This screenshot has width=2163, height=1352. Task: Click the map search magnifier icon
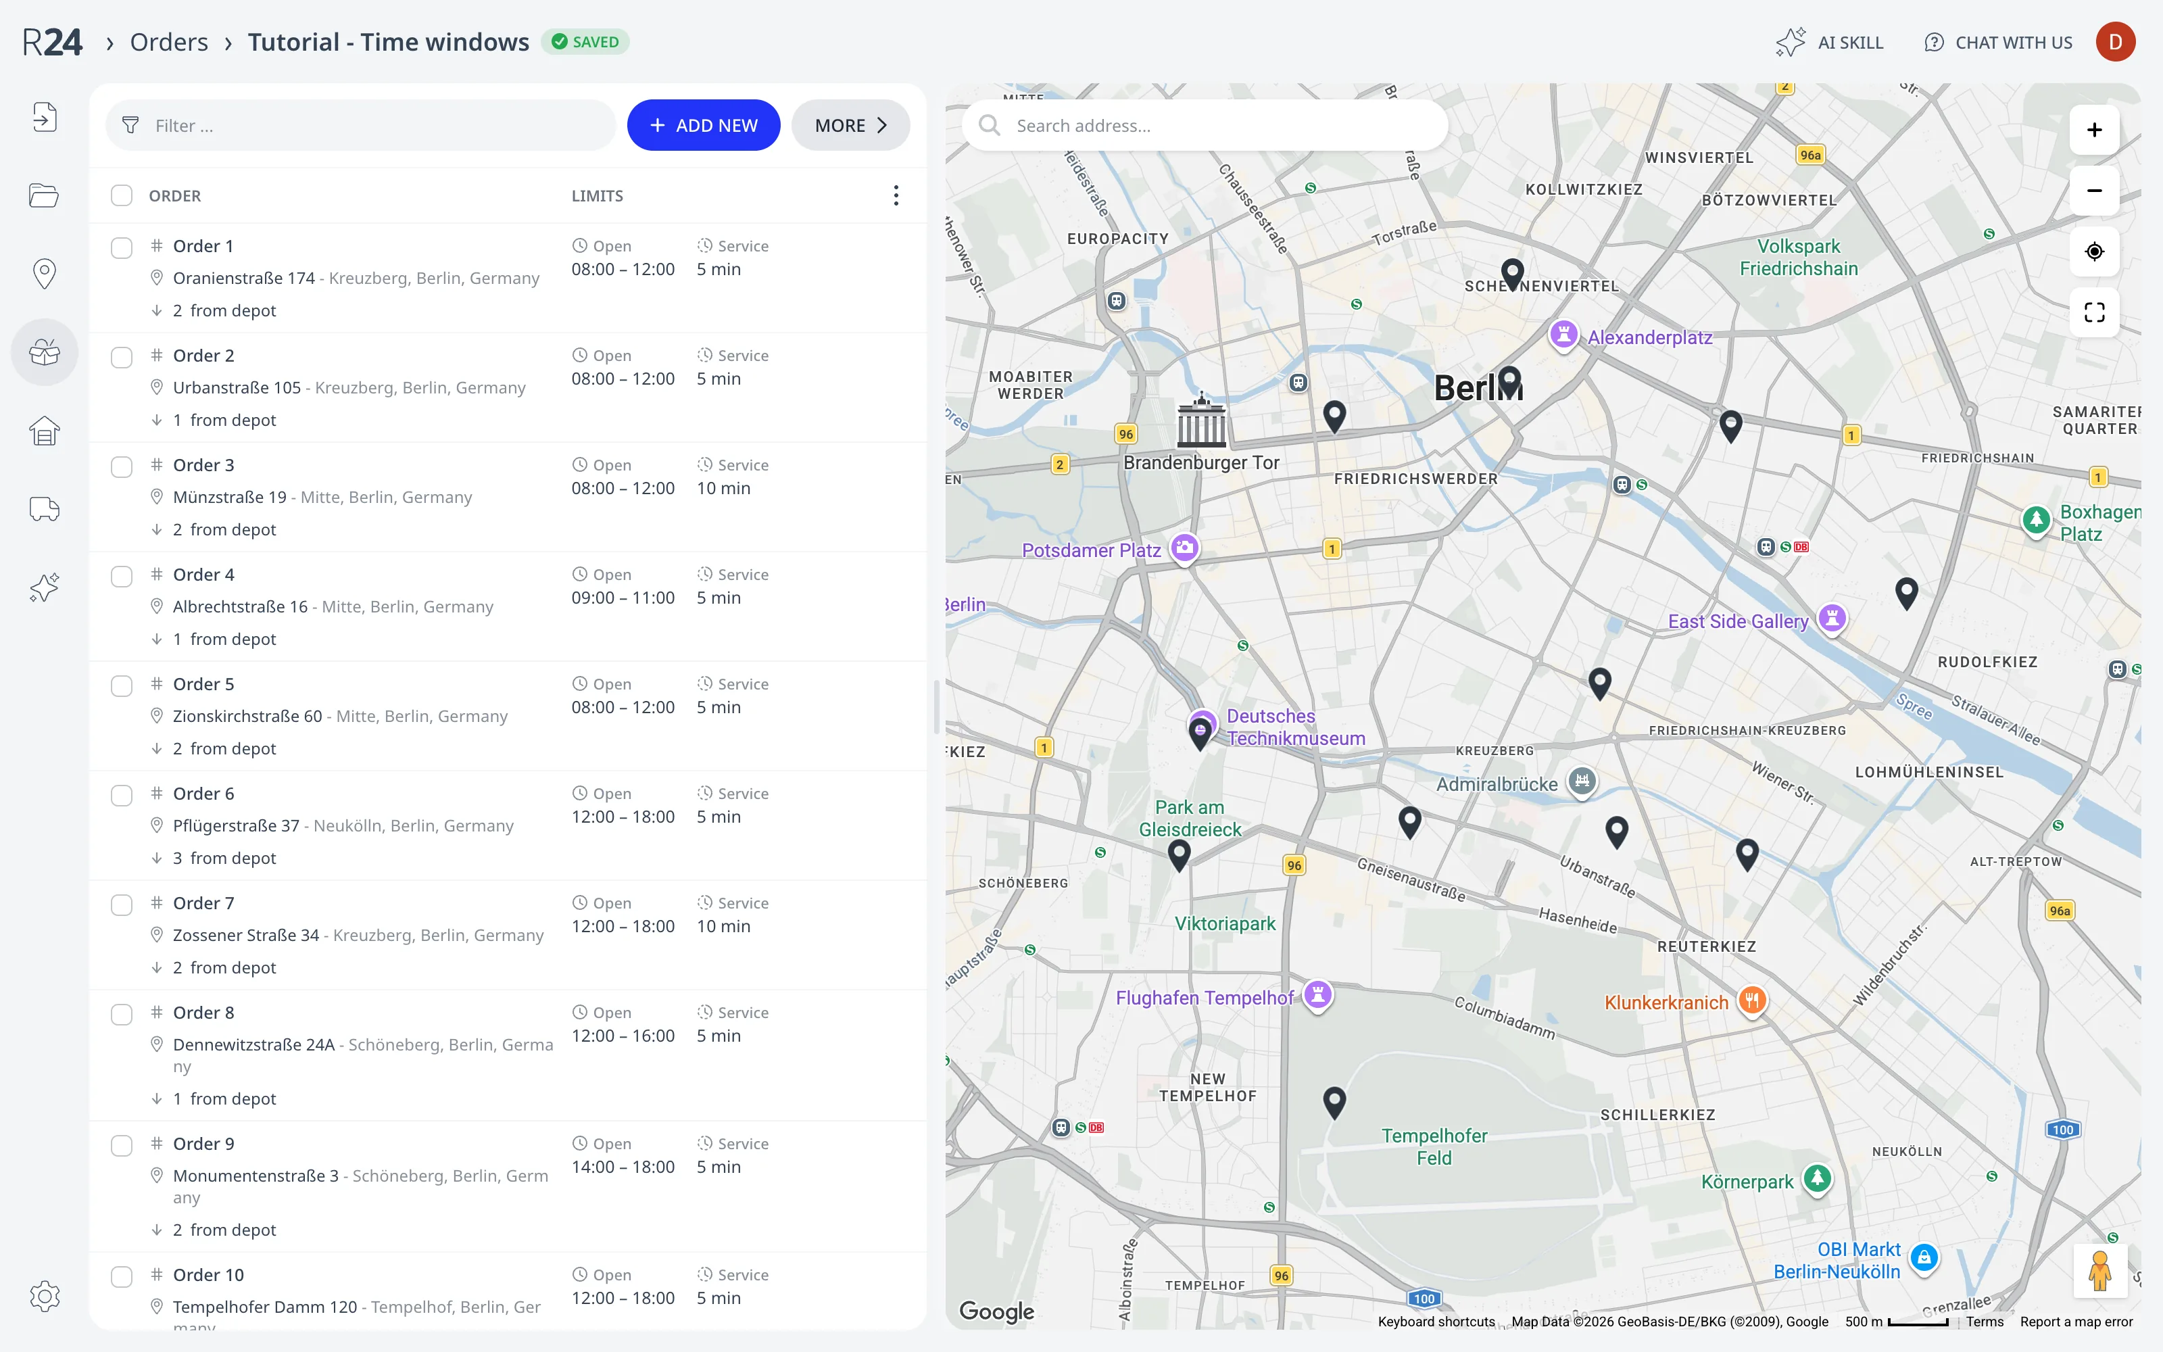988,125
